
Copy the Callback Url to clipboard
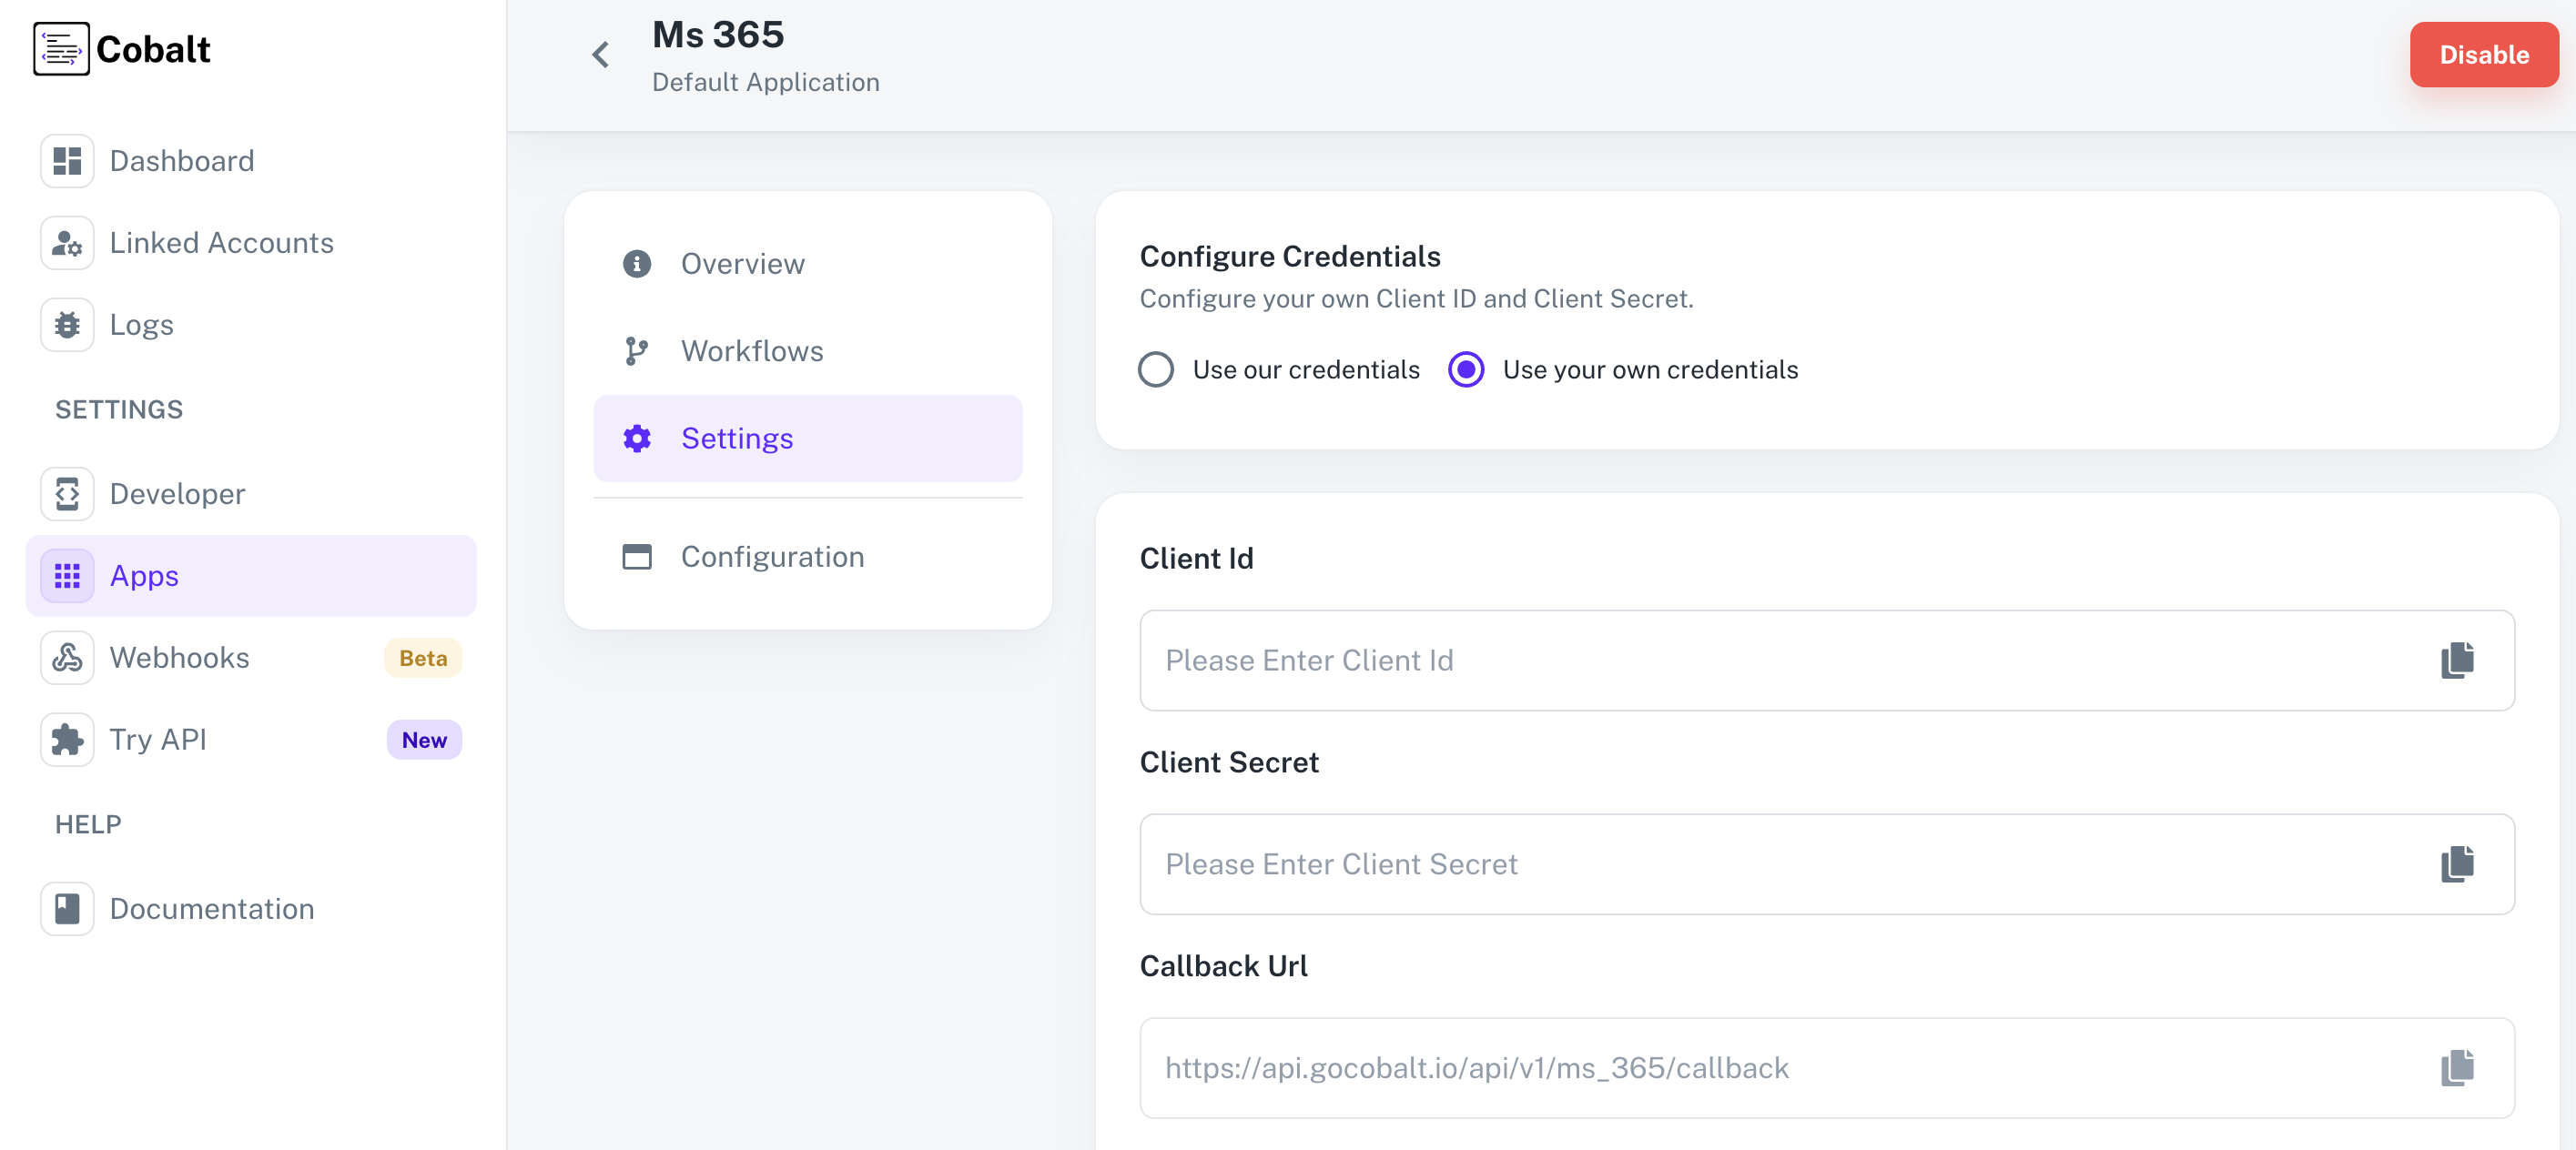(2456, 1067)
